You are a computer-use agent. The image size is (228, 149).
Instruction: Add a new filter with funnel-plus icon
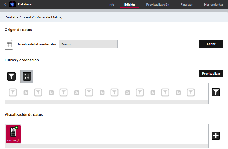click(216, 92)
